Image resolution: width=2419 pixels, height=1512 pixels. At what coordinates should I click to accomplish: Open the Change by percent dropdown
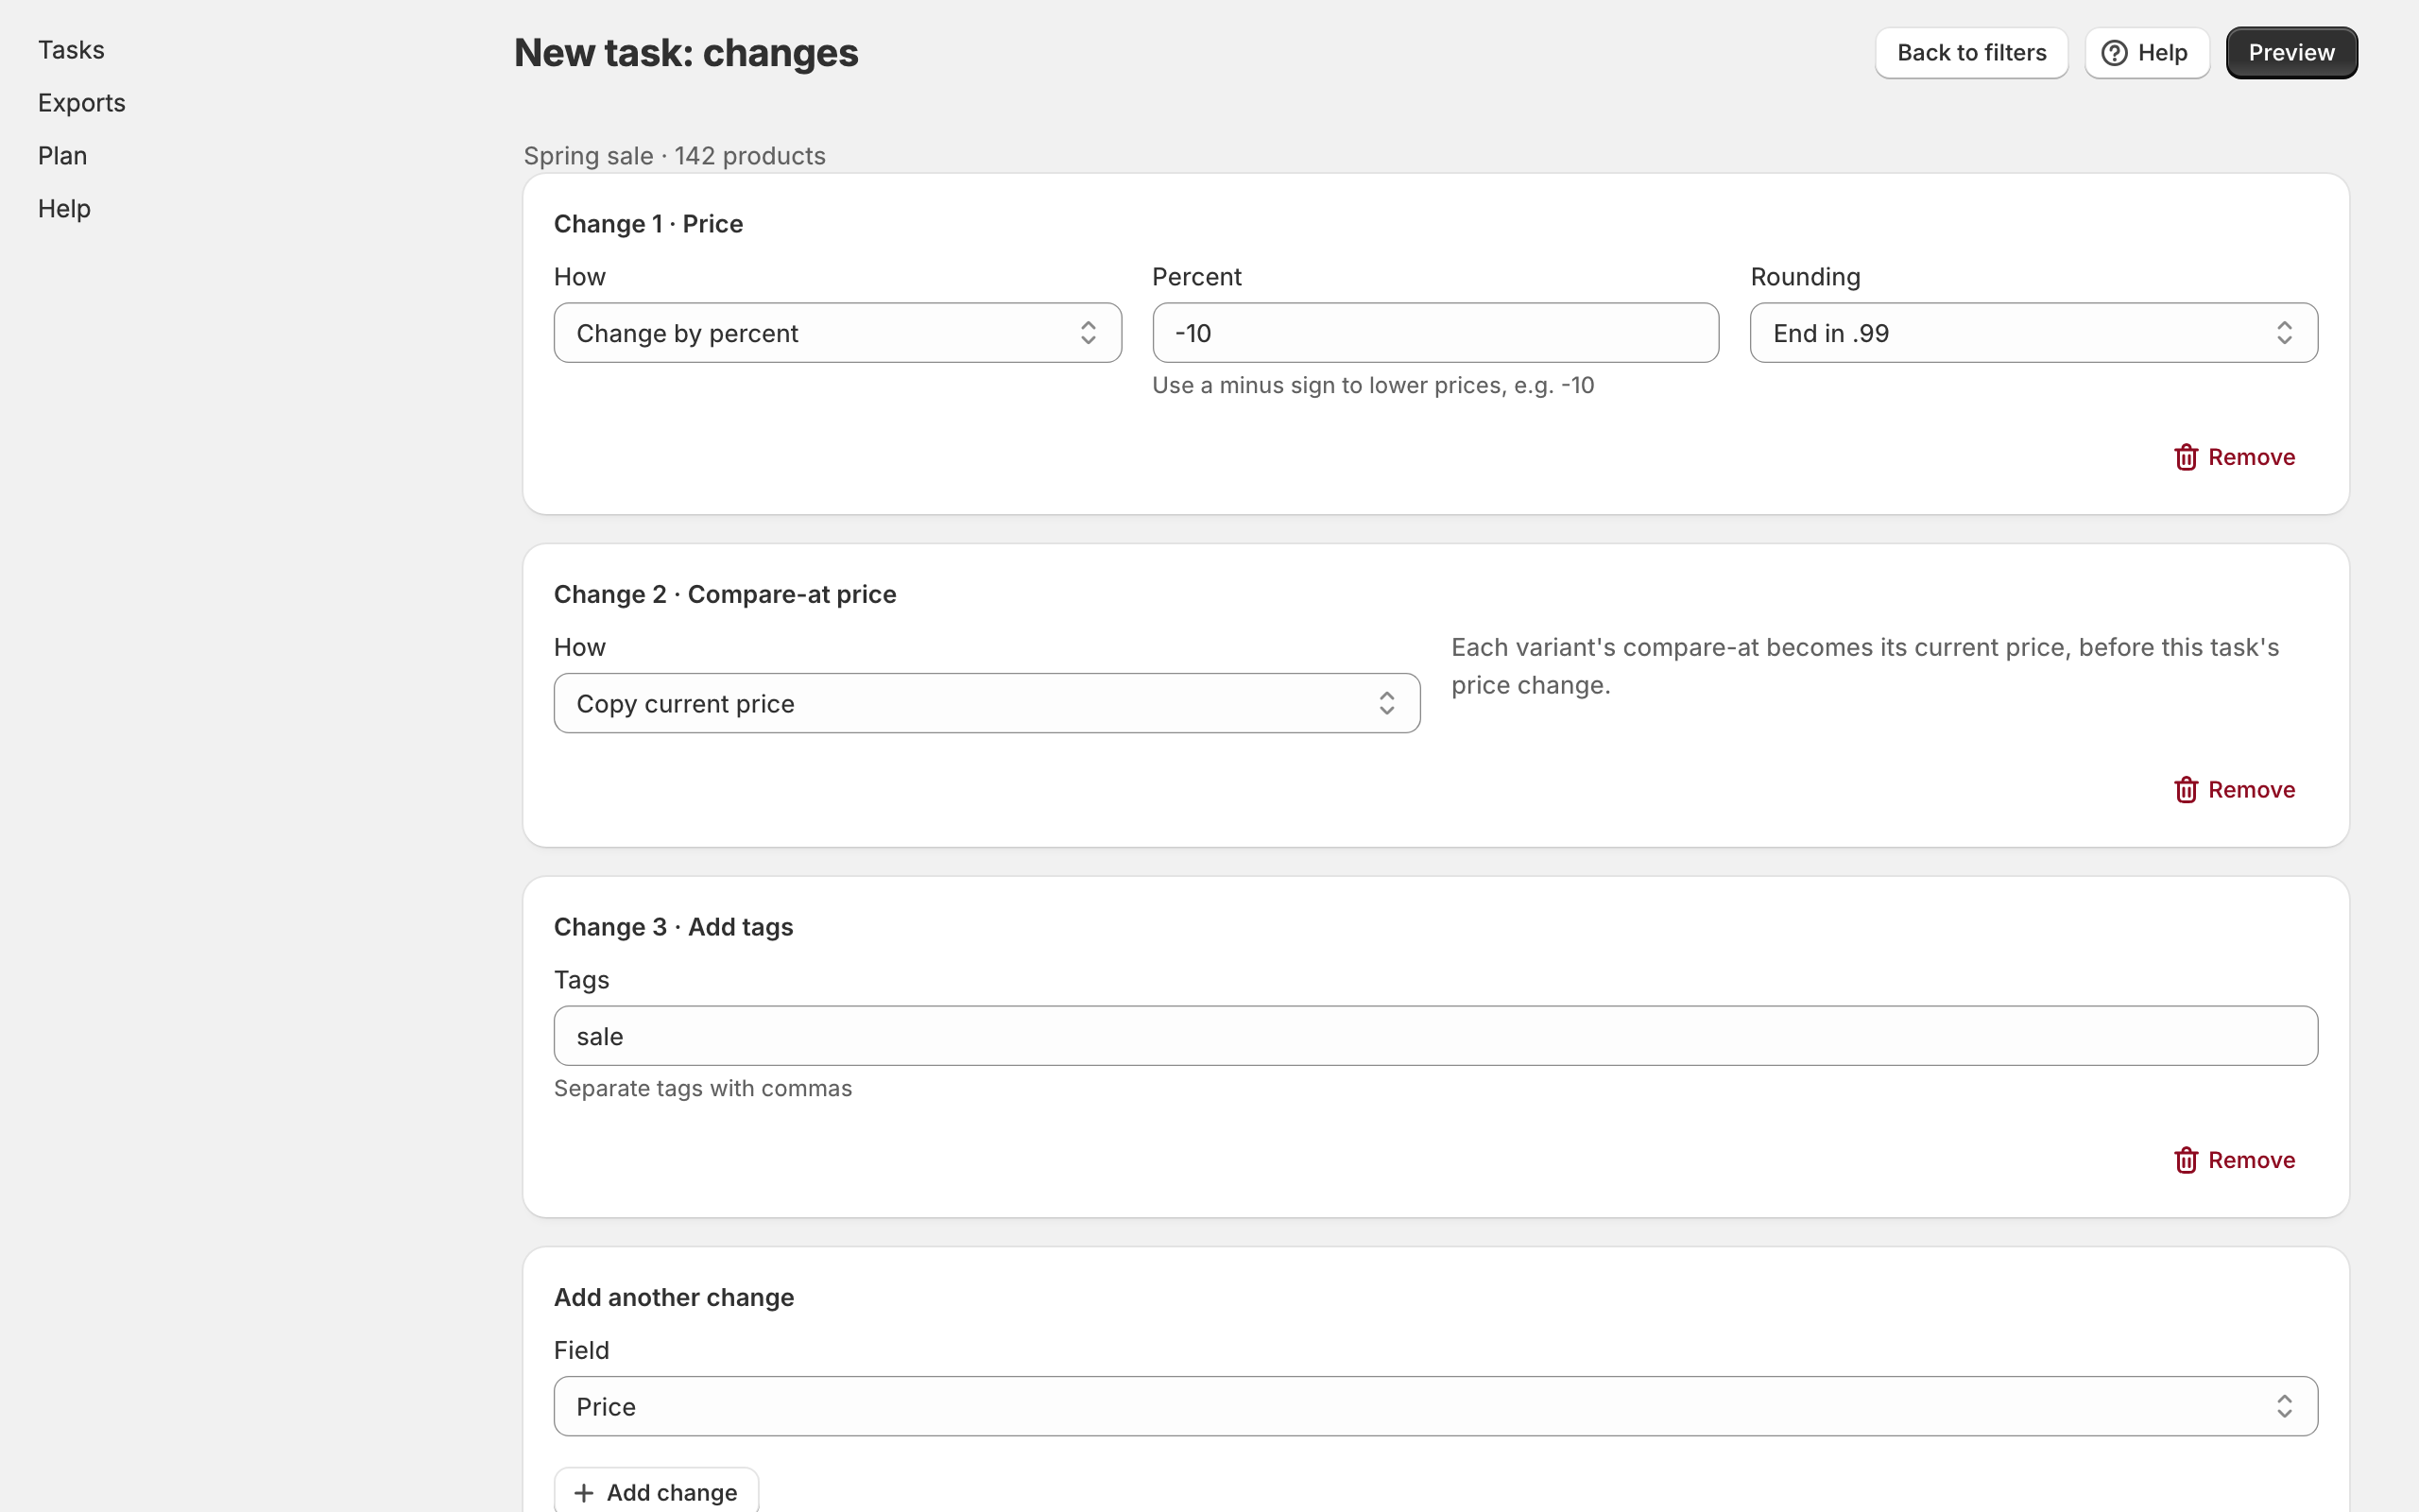[x=837, y=333]
